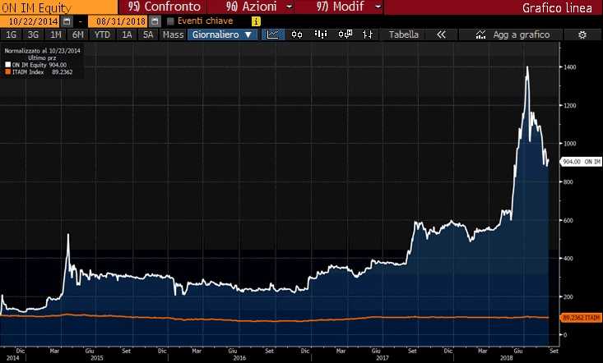Open the 95) Confronto menu

click(x=165, y=7)
